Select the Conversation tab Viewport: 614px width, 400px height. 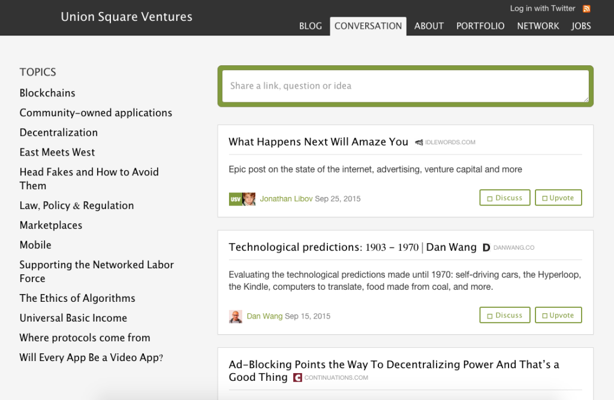pos(368,26)
